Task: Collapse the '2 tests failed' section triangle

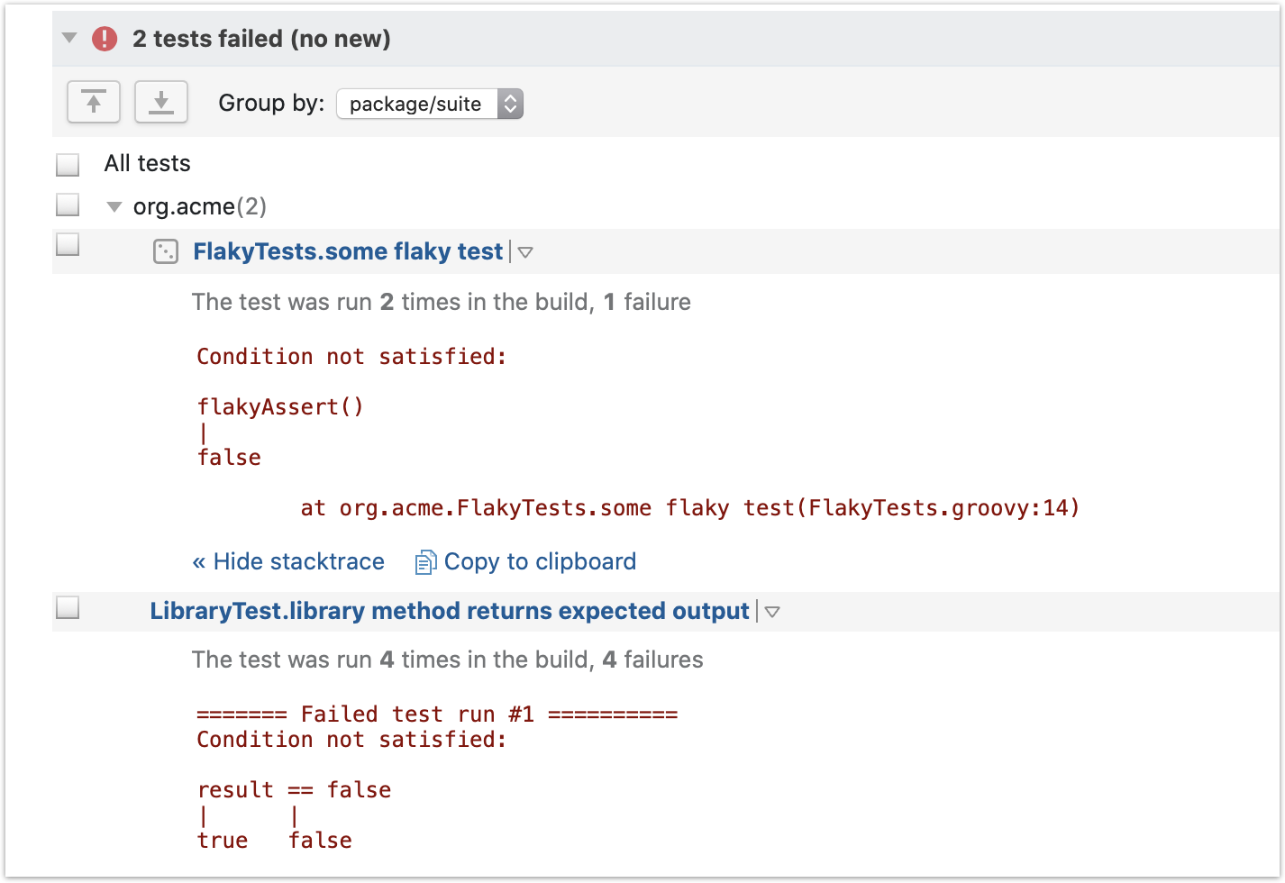Action: pos(68,39)
